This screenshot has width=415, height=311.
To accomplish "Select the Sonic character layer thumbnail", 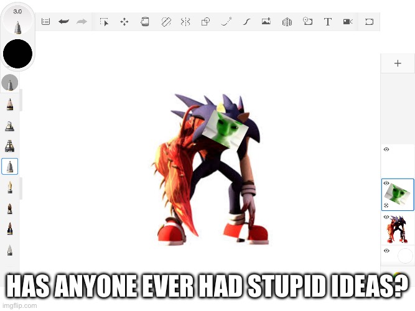I will (x=398, y=229).
